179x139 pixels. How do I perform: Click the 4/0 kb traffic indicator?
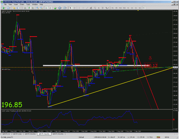167,137
